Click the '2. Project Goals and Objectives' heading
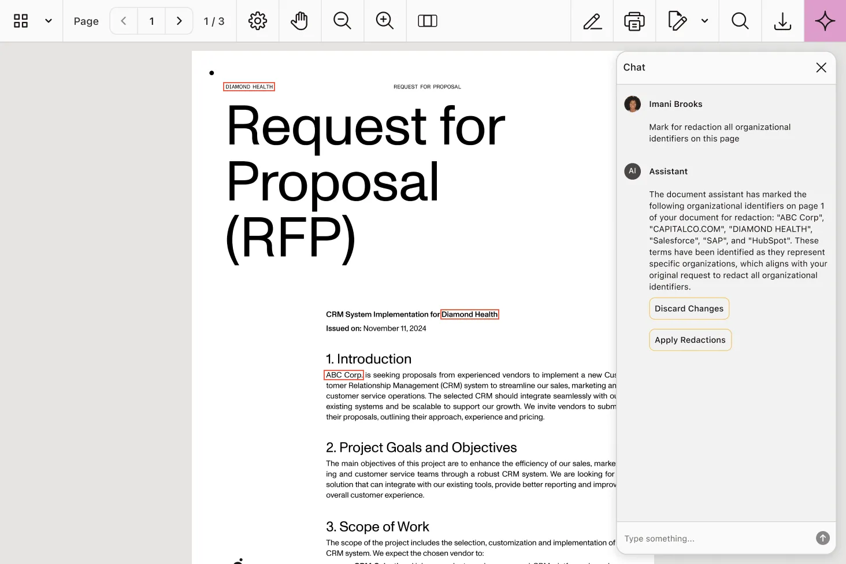Screen dimensions: 846x564 pyautogui.click(x=421, y=447)
